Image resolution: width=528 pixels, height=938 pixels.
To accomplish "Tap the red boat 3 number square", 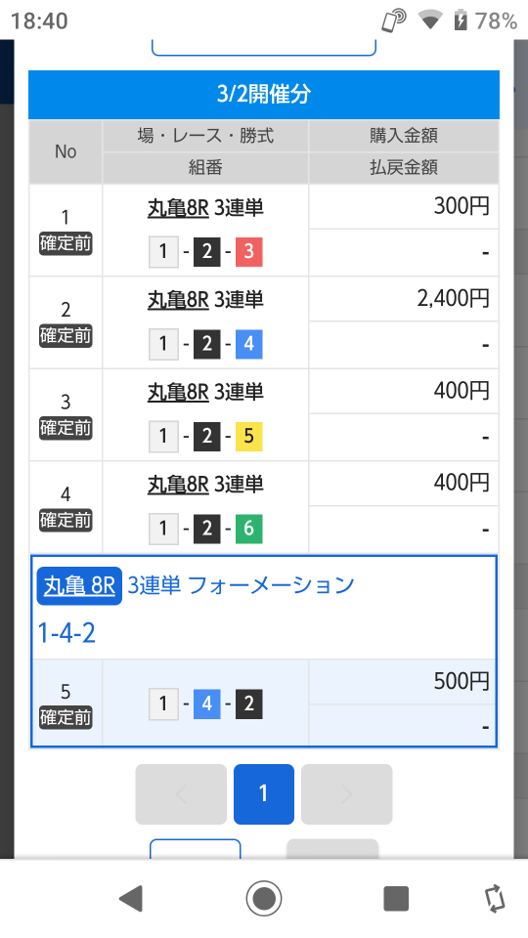I will (x=249, y=251).
